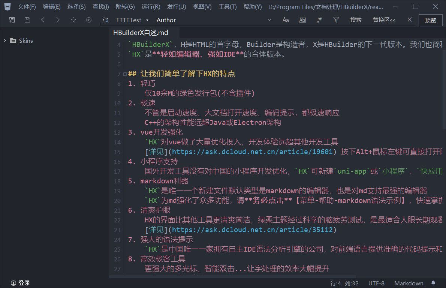Click the filter funnel icon

click(x=336, y=19)
